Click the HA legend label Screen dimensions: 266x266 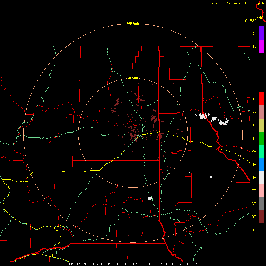coord(254,99)
